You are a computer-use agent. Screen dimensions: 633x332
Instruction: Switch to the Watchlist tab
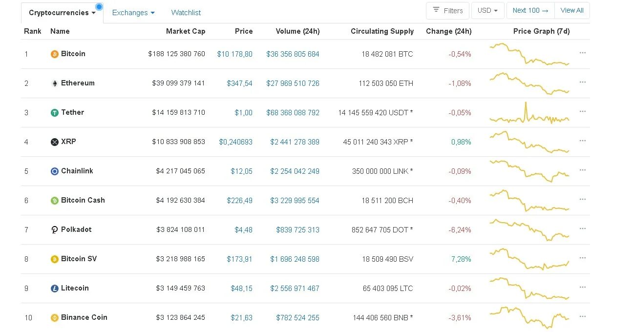point(186,13)
